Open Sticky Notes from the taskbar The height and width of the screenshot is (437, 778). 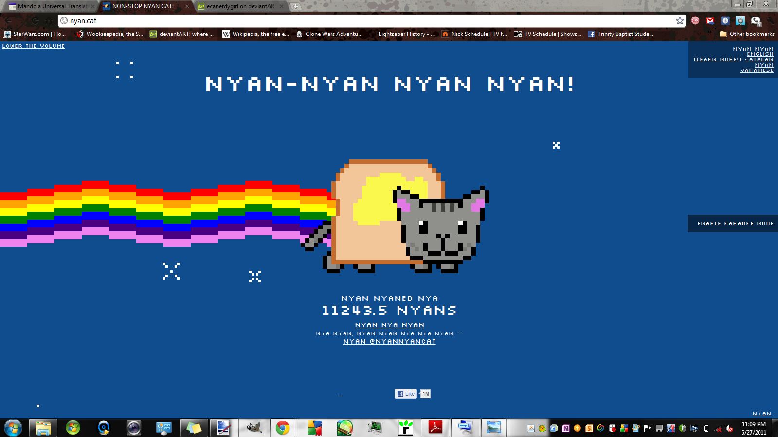[x=193, y=428]
